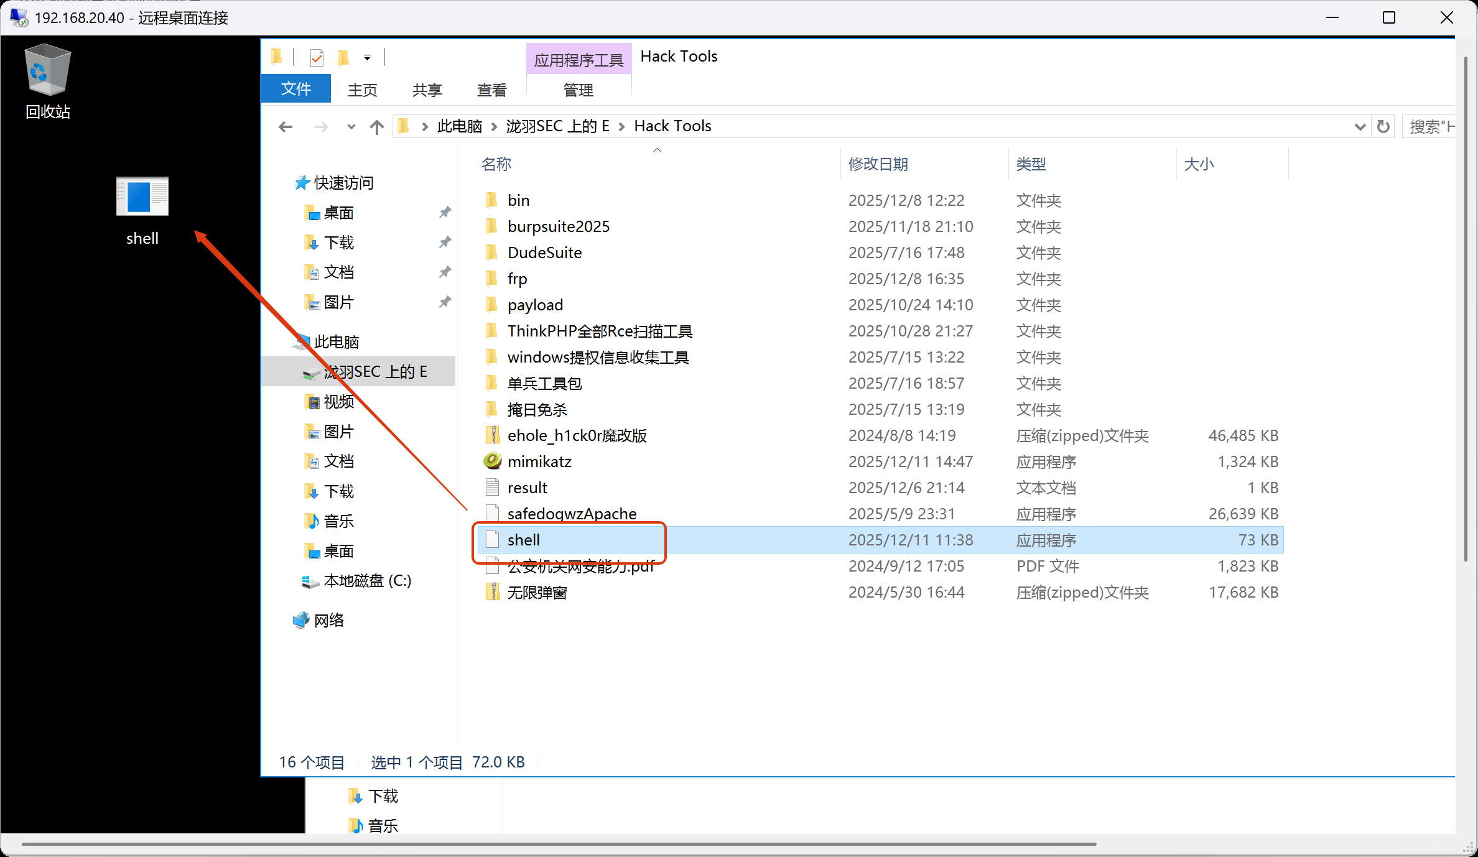Sort files by 修改日期 column header
Viewport: 1478px width, 857px height.
click(878, 164)
